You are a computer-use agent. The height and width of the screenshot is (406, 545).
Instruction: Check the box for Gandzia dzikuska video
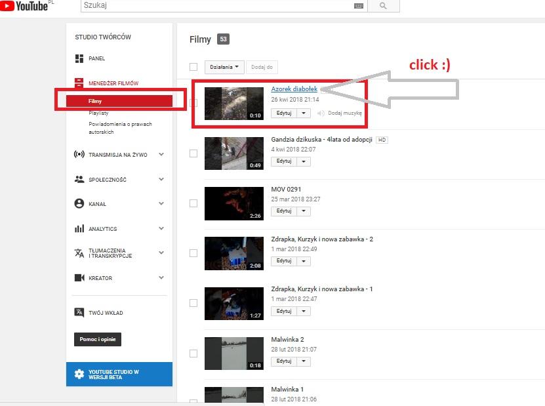193,153
